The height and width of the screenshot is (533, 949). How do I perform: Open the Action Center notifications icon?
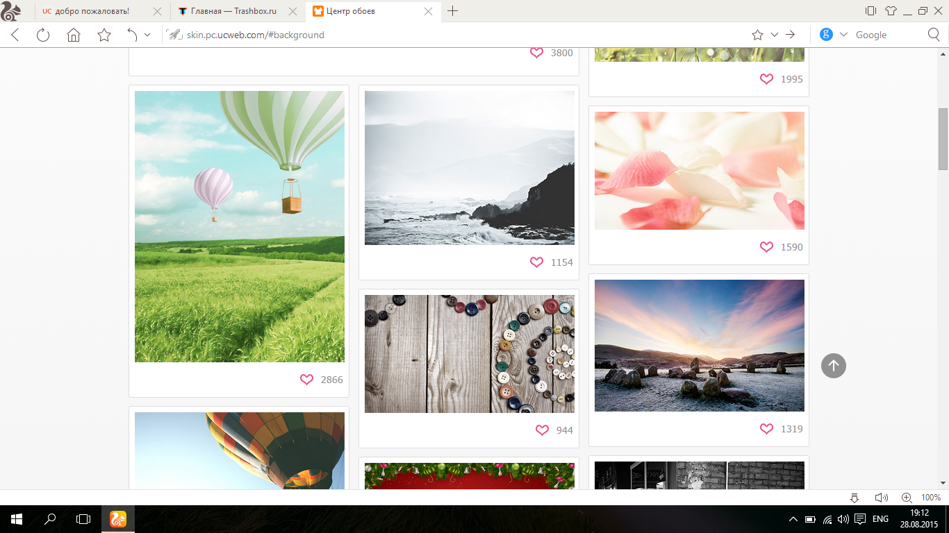[x=860, y=519]
